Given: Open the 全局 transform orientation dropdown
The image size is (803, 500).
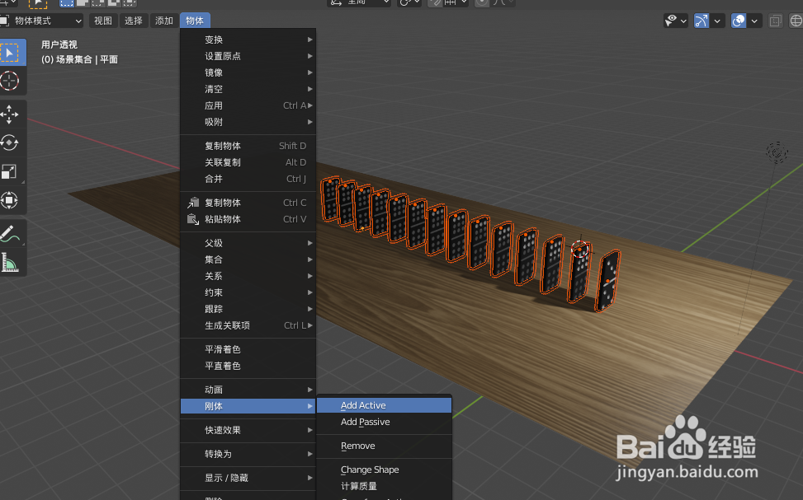Looking at the screenshot, I should pos(359,3).
